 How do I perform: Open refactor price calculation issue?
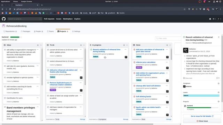pyautogui.click(x=146, y=62)
